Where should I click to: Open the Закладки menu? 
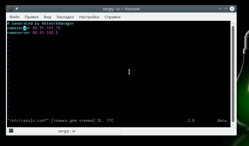pyautogui.click(x=65, y=17)
